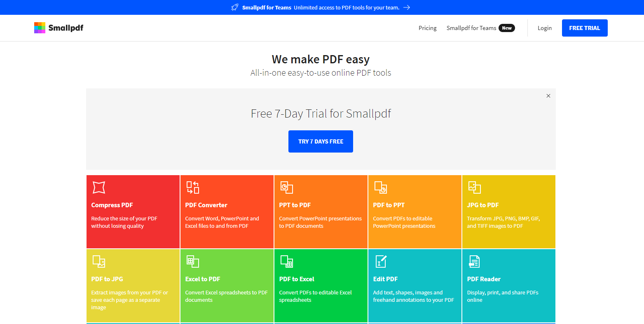The image size is (644, 324).
Task: Open the Smallpdf for Teams banner link
Action: 321,7
